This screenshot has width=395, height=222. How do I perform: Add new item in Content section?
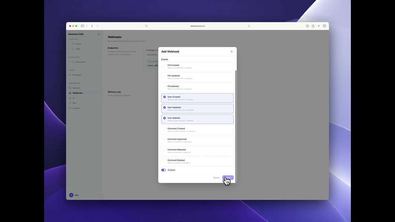(99, 39)
